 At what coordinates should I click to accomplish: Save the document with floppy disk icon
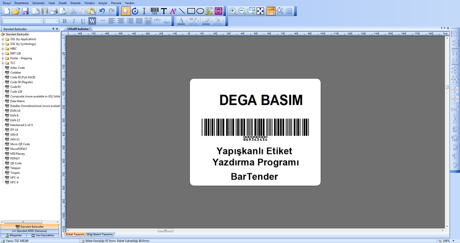pyautogui.click(x=25, y=11)
